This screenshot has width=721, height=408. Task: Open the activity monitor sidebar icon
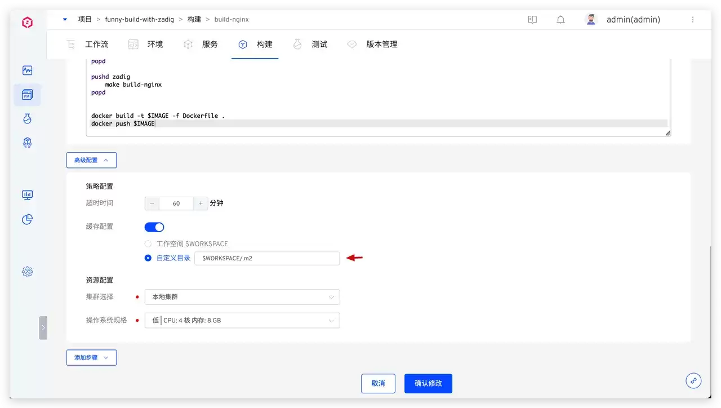click(27, 70)
